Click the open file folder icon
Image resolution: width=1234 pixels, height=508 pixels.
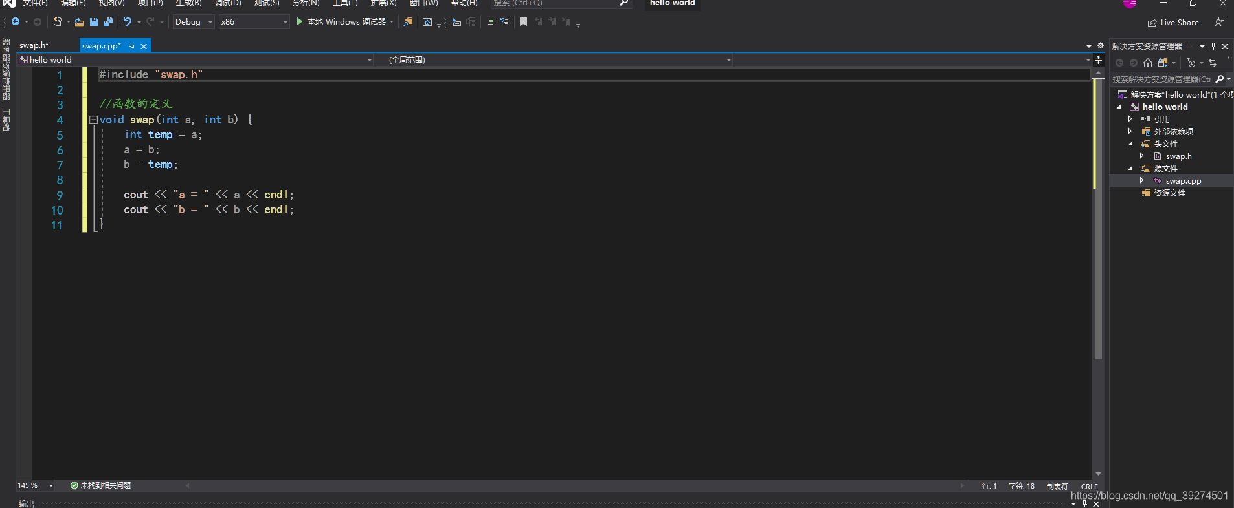80,22
